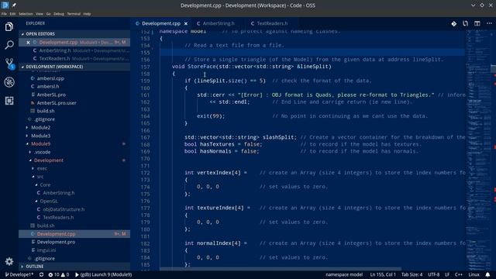Open the Source Control view

[x=9, y=64]
